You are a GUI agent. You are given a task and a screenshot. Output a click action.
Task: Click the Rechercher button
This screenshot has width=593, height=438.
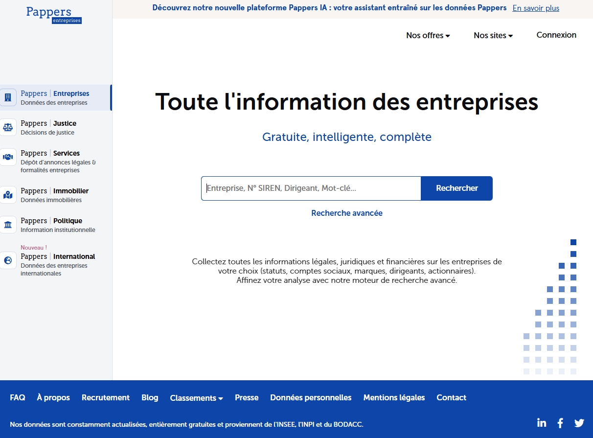[457, 188]
